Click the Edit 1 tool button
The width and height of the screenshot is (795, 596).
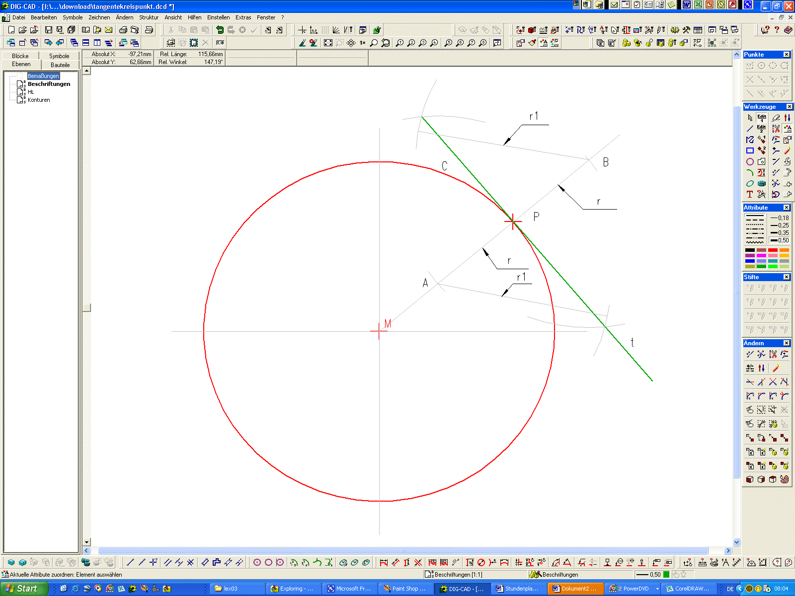pos(761,118)
